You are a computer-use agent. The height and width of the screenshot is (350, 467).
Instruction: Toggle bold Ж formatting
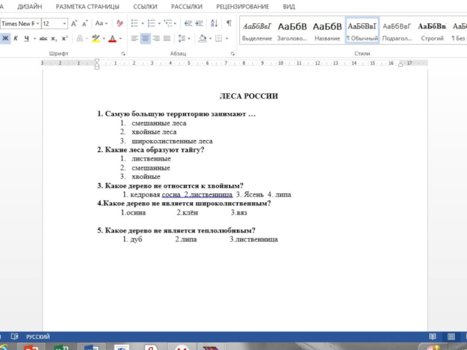pyautogui.click(x=5, y=38)
